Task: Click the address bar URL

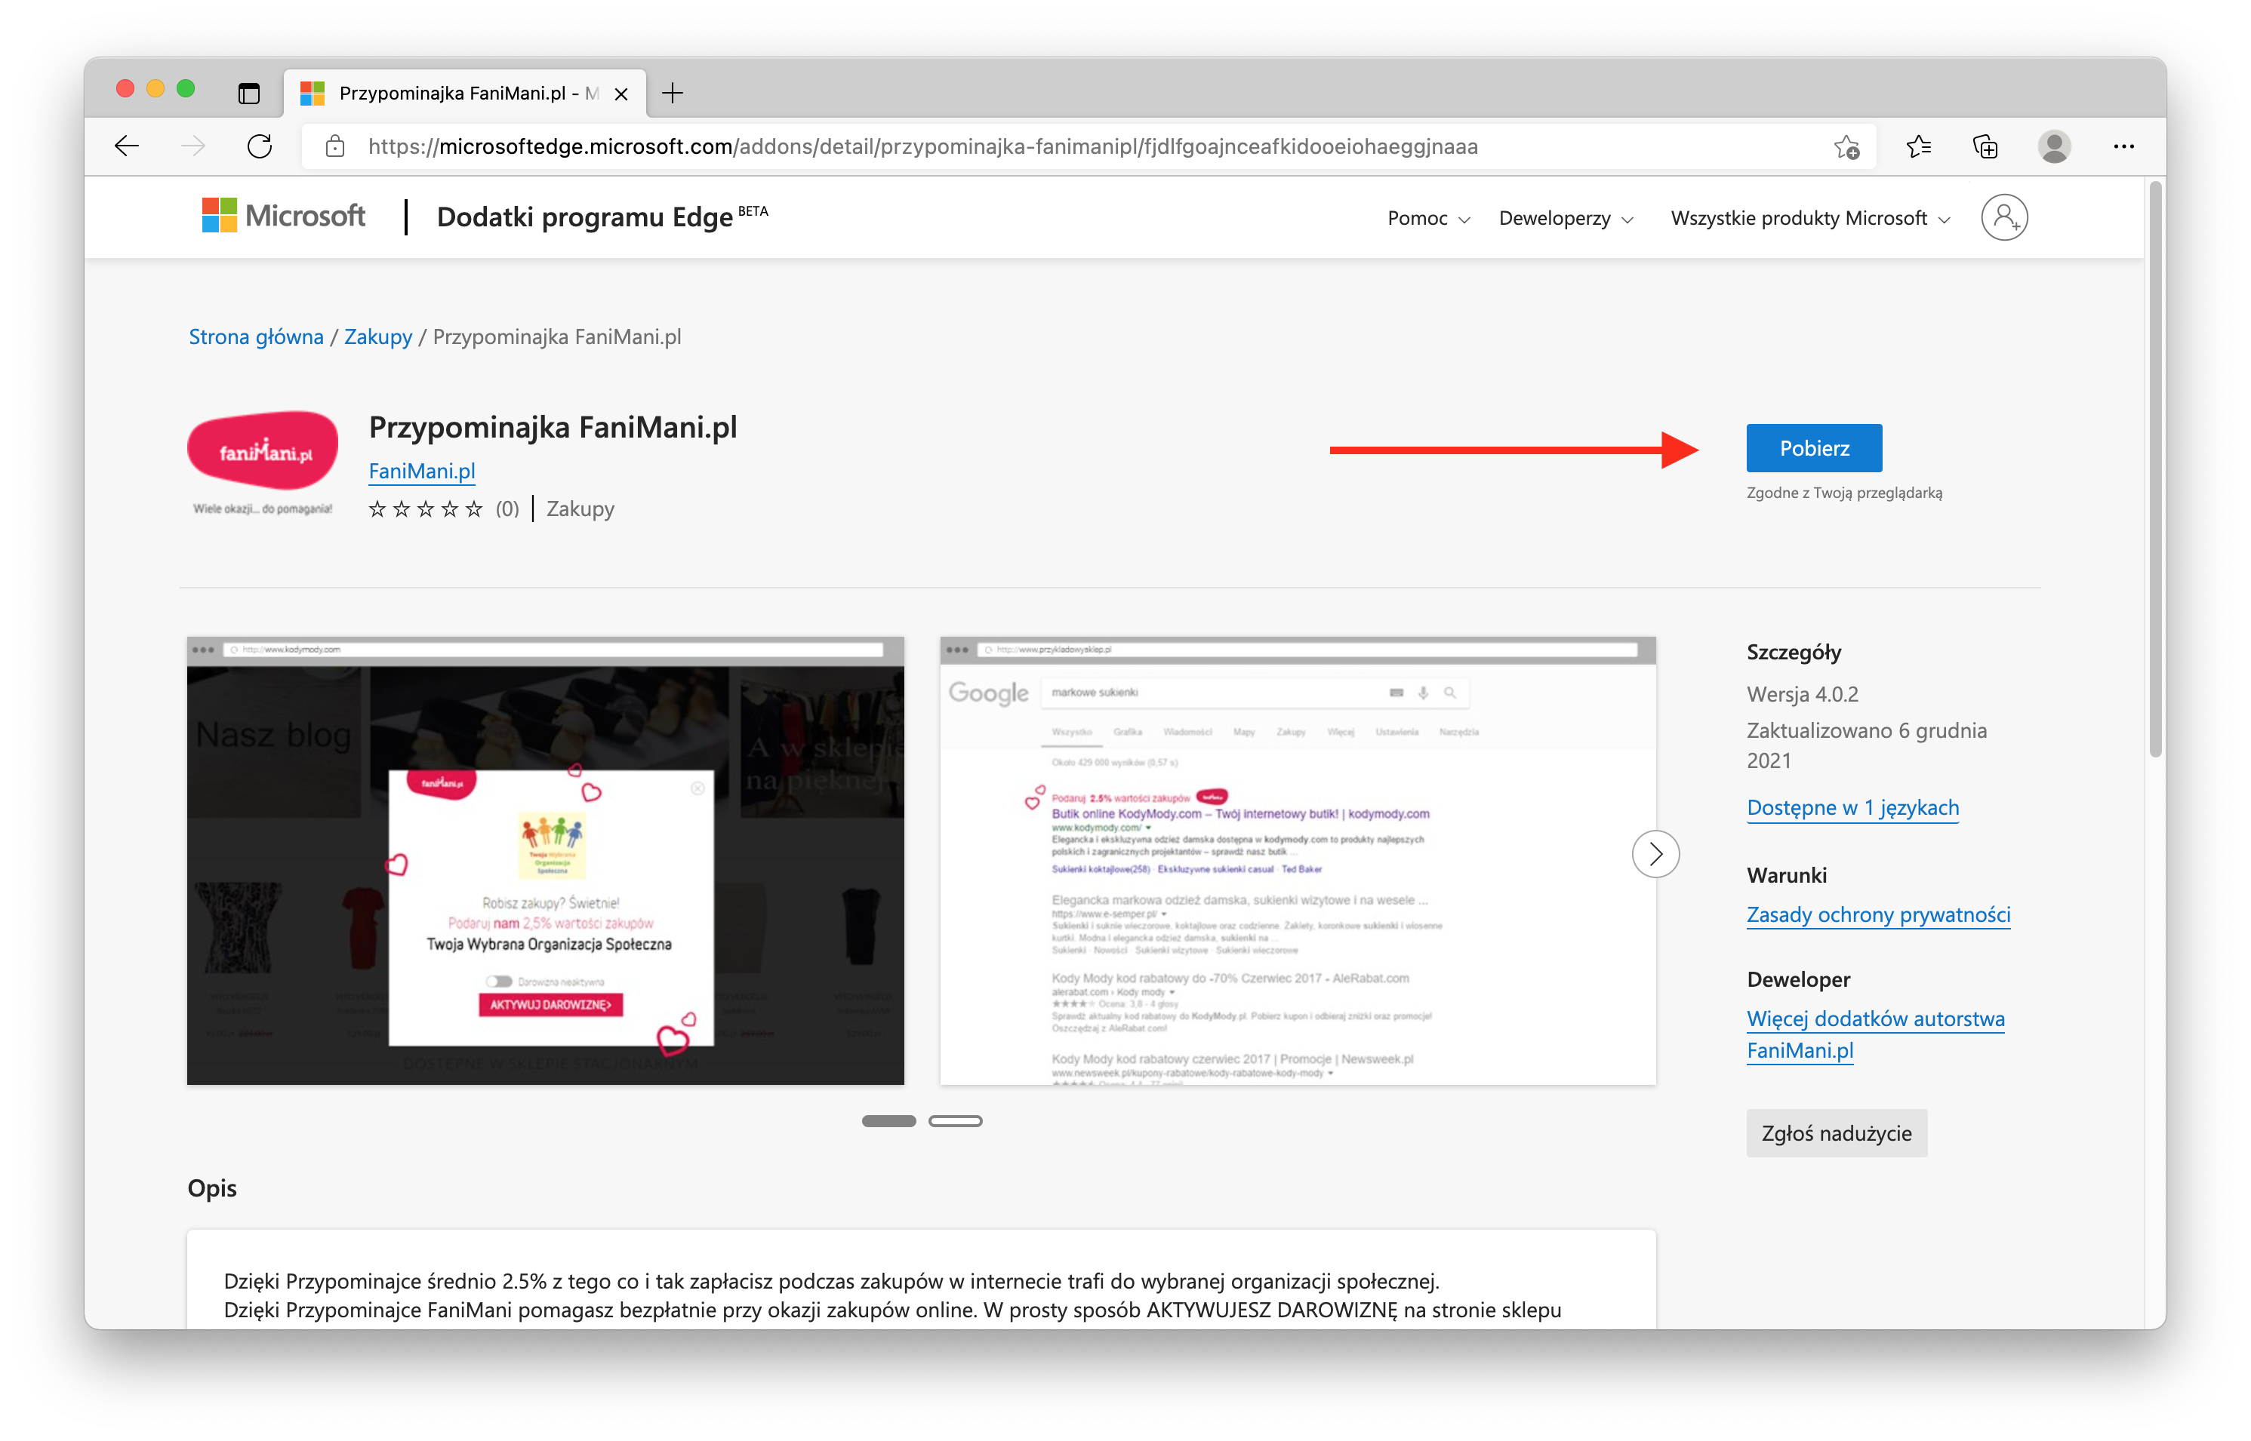Action: coord(922,147)
